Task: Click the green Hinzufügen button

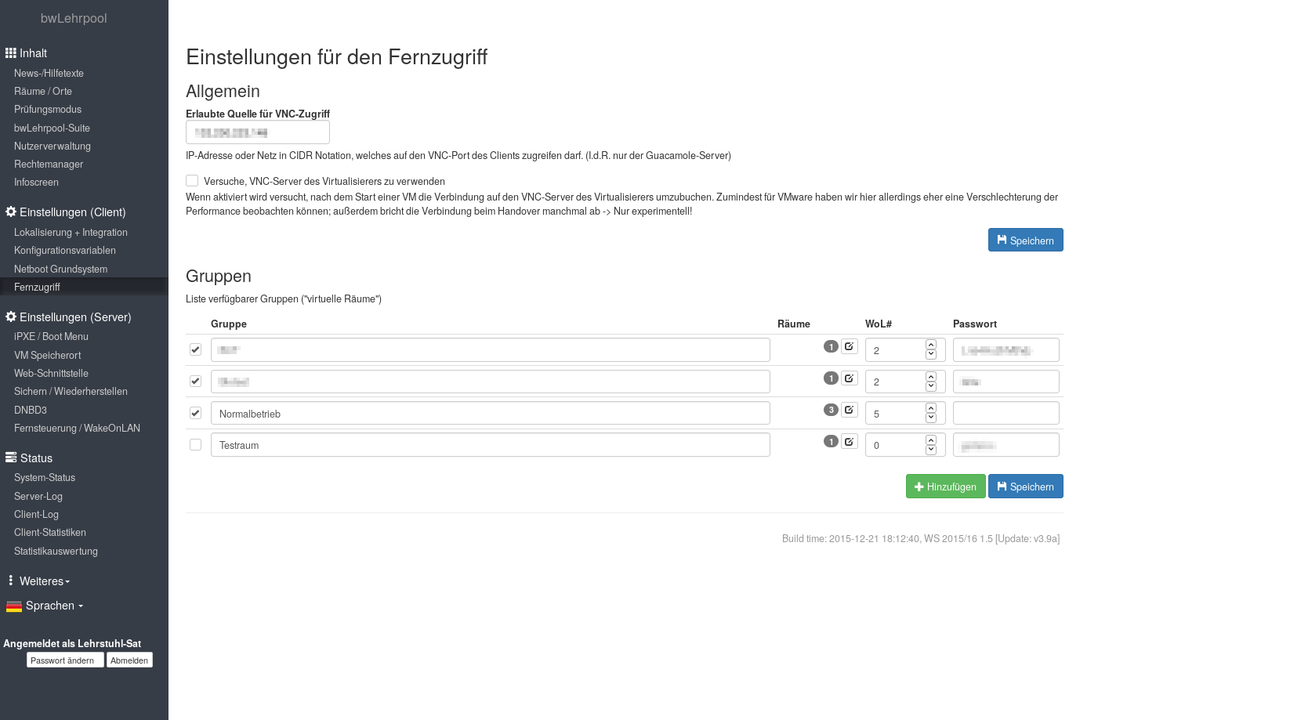Action: pos(945,487)
